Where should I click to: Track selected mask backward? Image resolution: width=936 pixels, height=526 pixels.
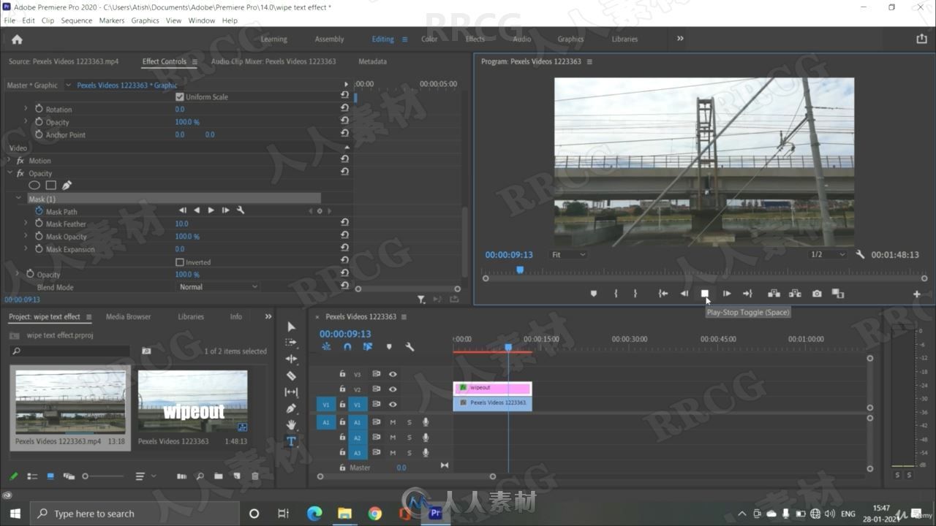pos(196,210)
